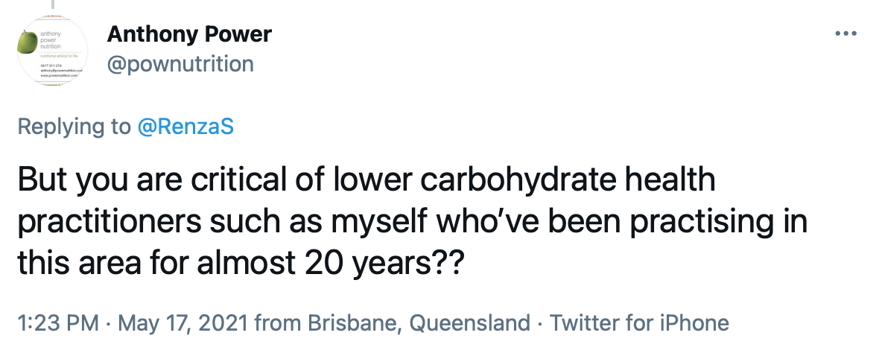Click the Twitter for iPhone source link
The height and width of the screenshot is (350, 879).
point(638,323)
